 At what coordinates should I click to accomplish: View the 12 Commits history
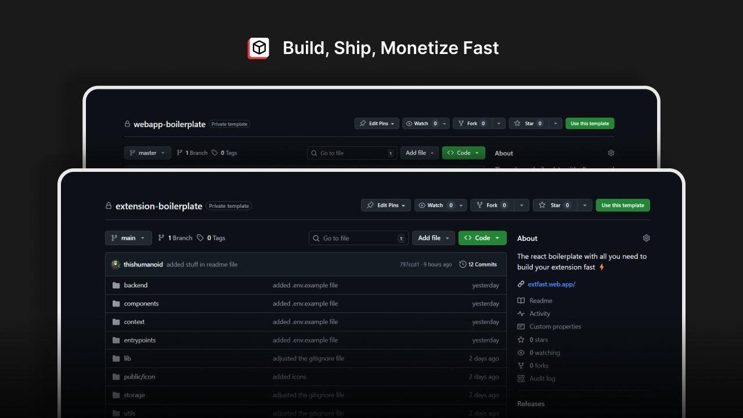(x=478, y=264)
